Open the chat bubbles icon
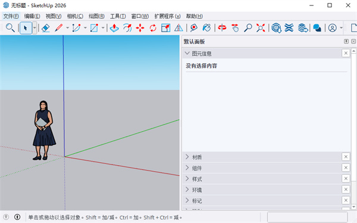 (x=317, y=28)
